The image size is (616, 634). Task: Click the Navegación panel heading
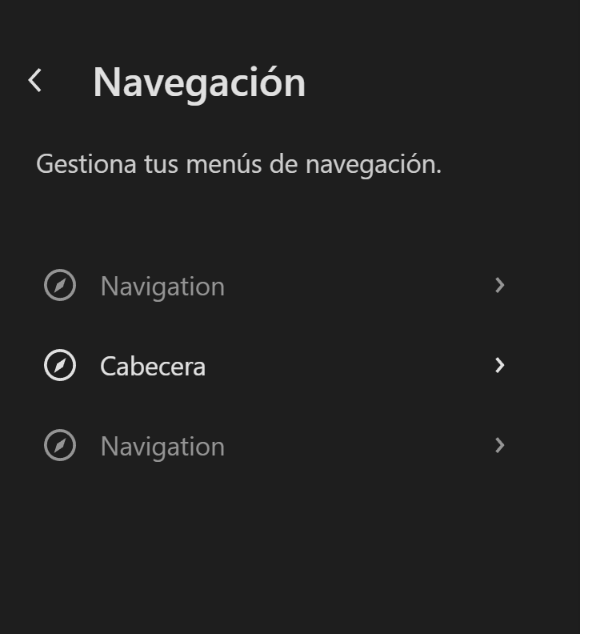click(x=199, y=82)
